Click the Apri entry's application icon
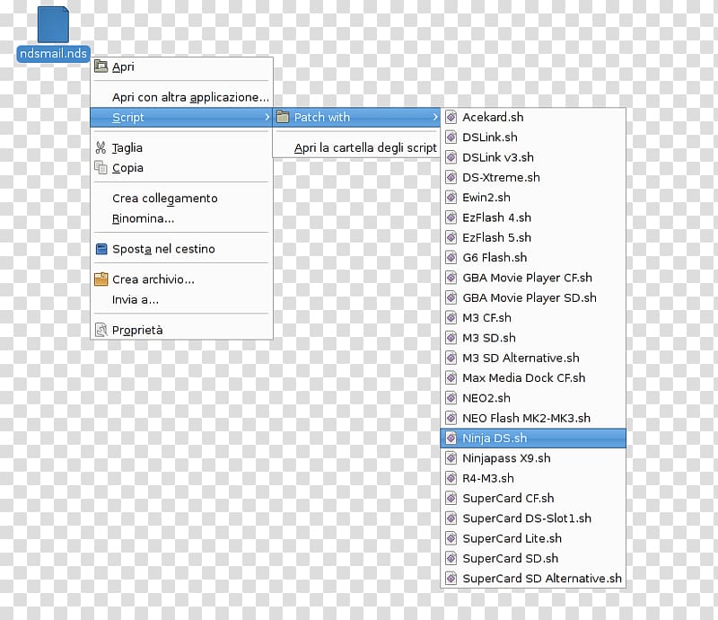718x620 pixels. pyautogui.click(x=101, y=66)
